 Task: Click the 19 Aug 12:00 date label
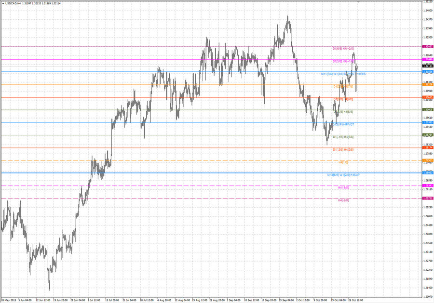click(x=200, y=300)
